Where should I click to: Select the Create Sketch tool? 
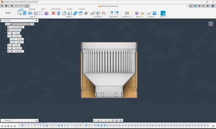(19, 13)
